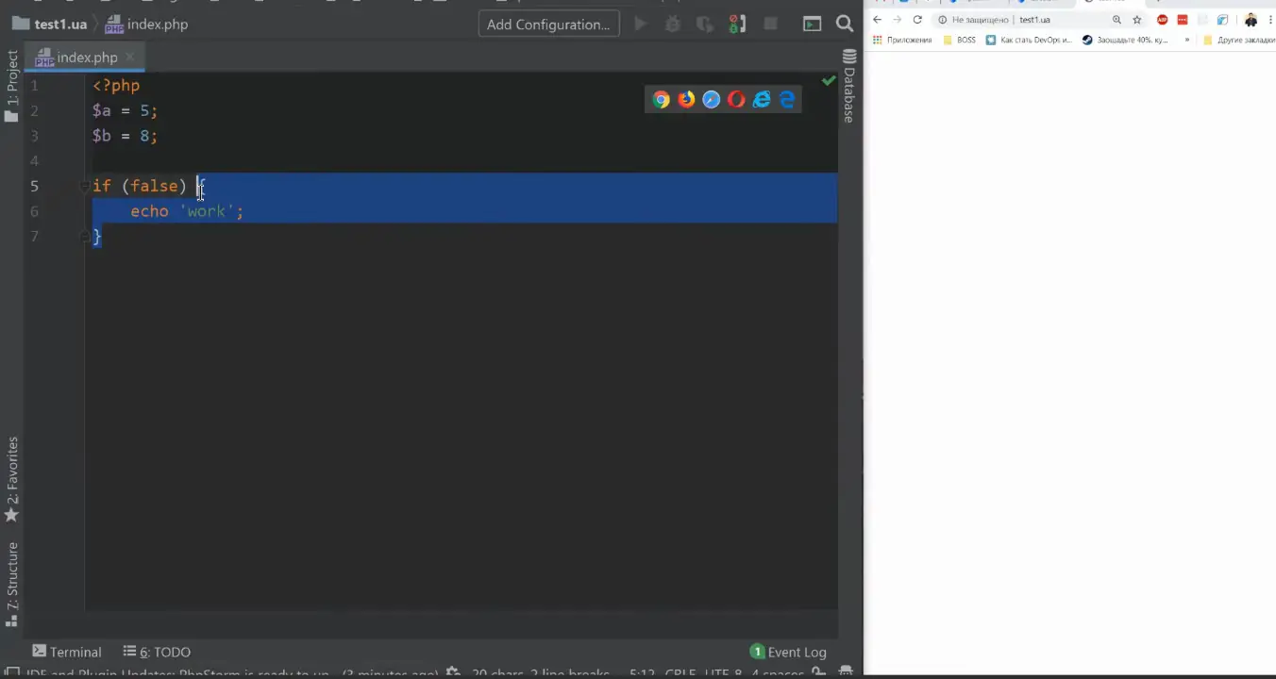Click the Chrome address bar test1.ua

coord(1034,20)
